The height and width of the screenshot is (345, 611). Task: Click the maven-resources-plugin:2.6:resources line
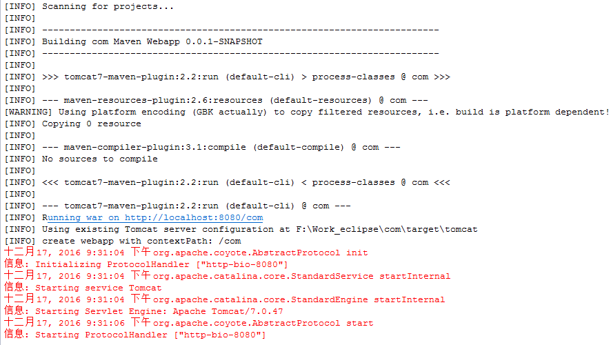[x=216, y=101]
